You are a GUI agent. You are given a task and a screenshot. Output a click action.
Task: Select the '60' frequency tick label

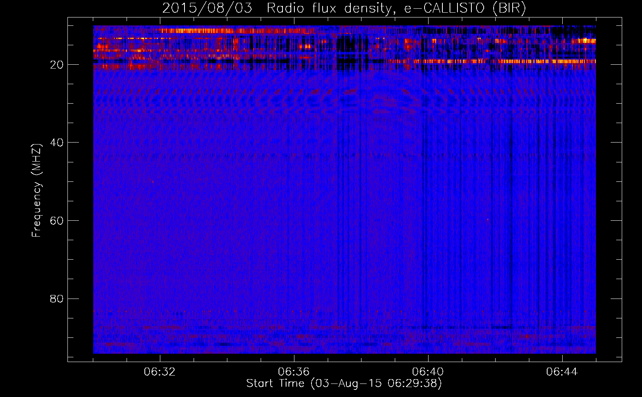(x=57, y=221)
